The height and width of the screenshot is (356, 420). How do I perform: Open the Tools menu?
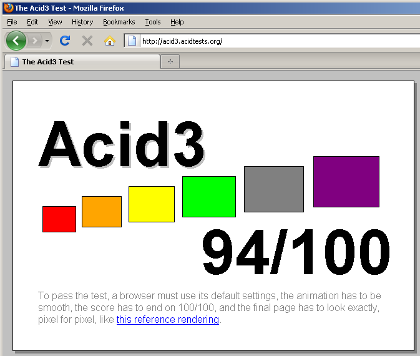(x=153, y=22)
